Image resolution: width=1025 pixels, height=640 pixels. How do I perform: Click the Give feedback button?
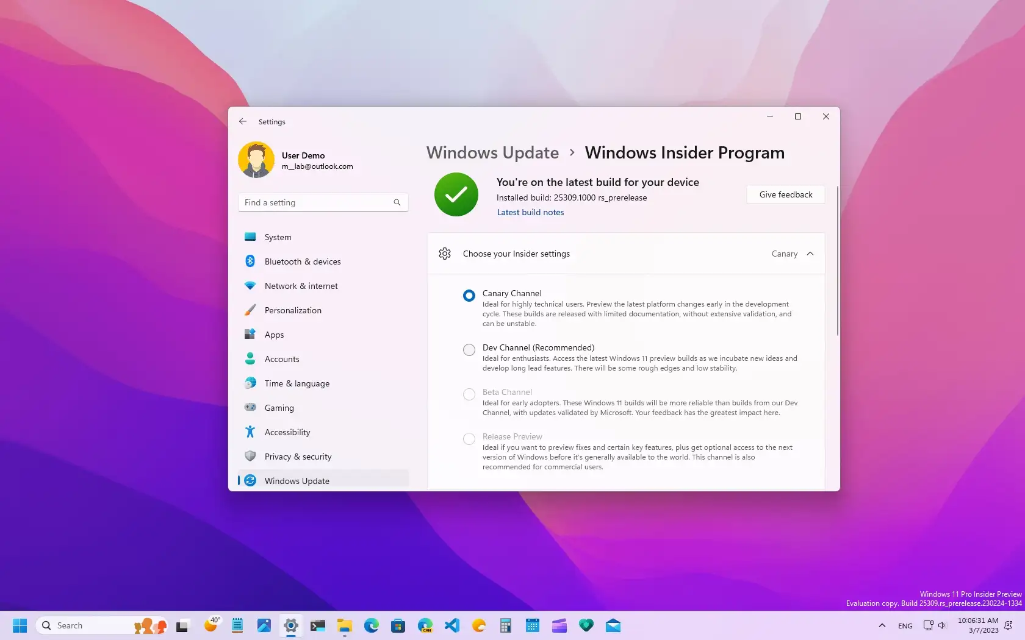pyautogui.click(x=786, y=194)
